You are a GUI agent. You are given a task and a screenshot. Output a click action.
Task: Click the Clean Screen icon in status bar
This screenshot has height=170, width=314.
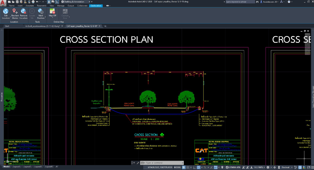click(308, 167)
